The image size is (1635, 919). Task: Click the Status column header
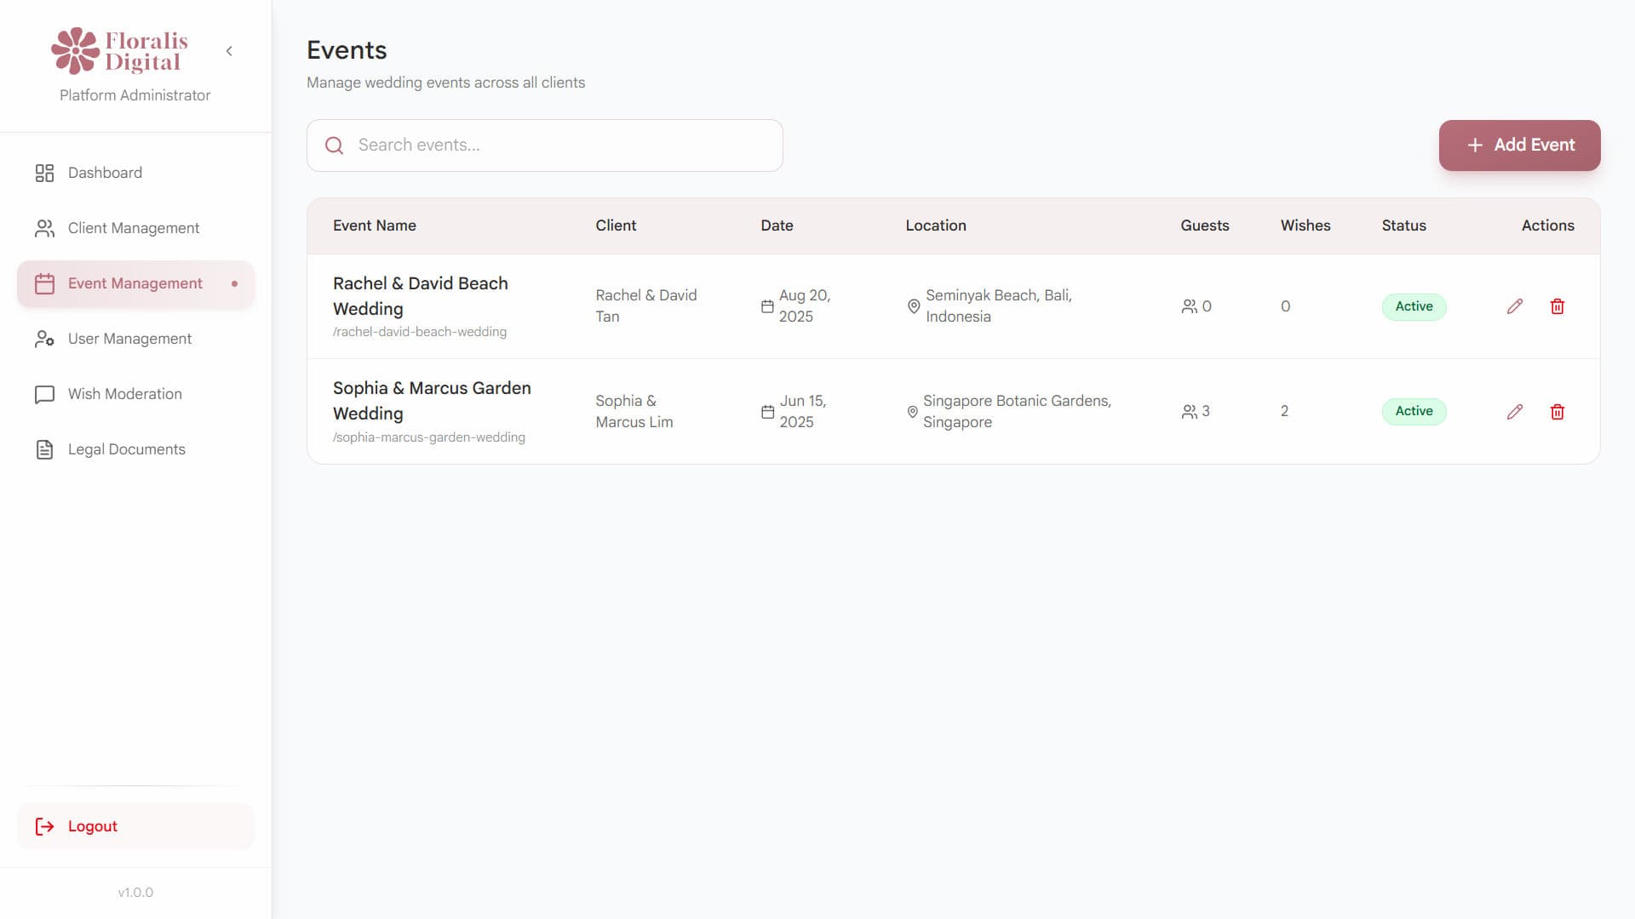tap(1403, 225)
